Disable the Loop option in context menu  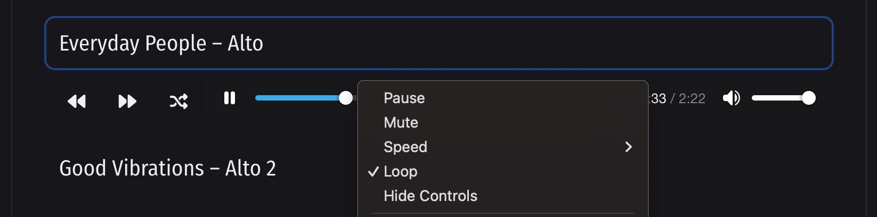[401, 172]
